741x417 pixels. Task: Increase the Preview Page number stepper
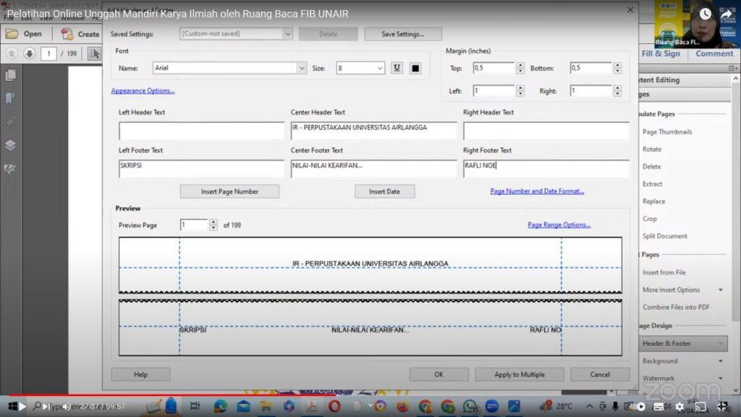(x=213, y=222)
